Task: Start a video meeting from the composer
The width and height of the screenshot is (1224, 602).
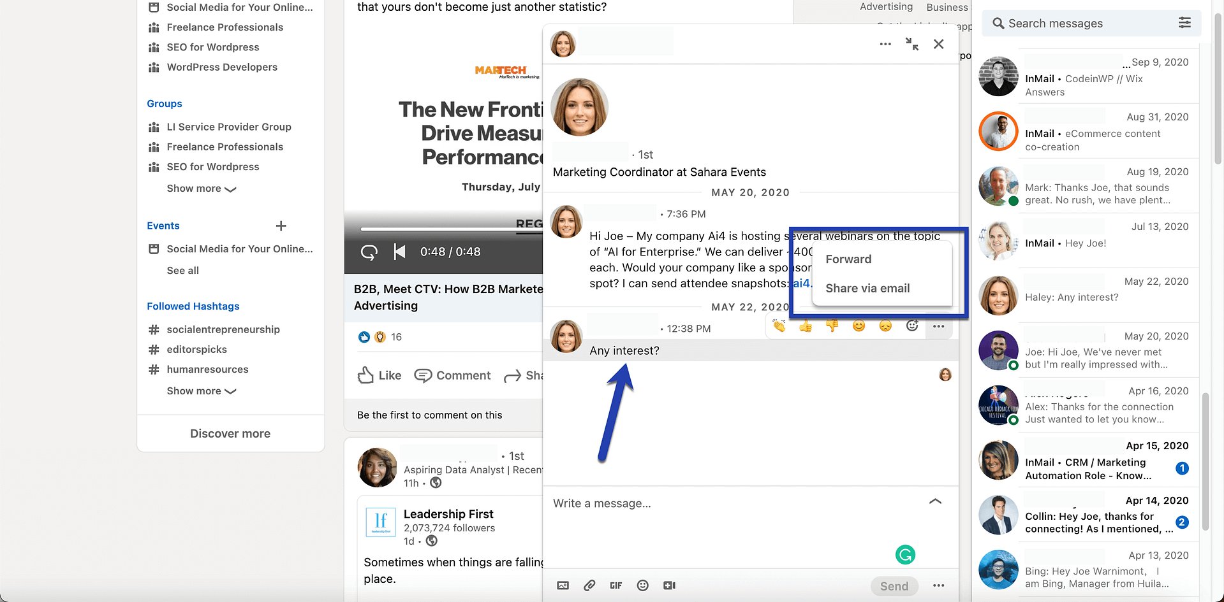Action: (669, 585)
